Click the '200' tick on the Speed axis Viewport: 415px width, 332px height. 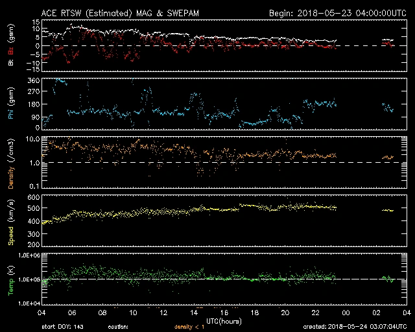click(x=34, y=244)
